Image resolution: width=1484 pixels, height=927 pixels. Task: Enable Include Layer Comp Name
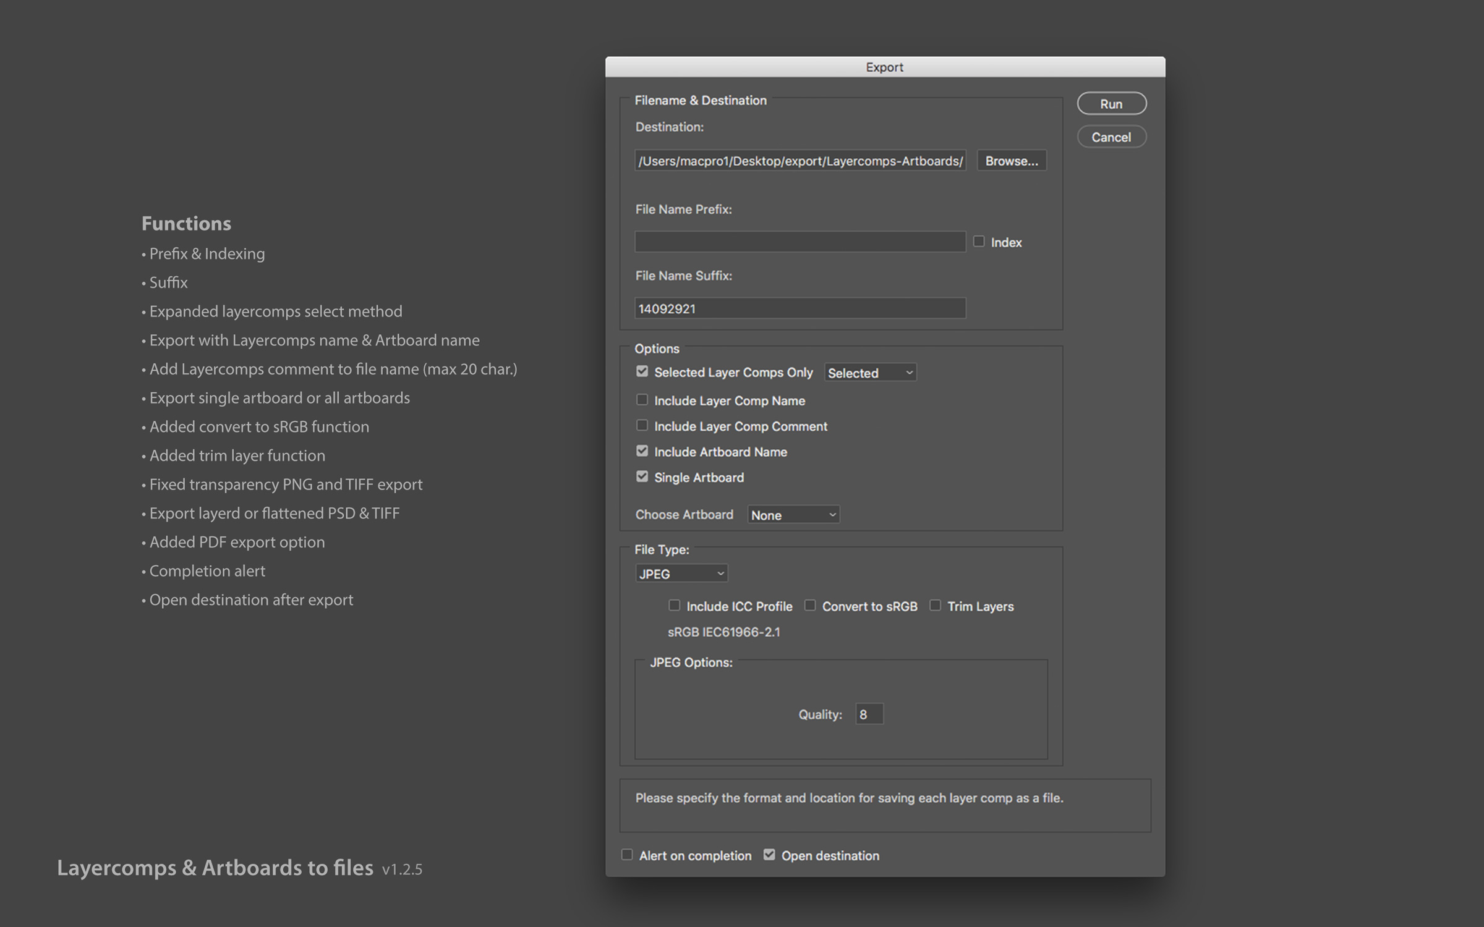pos(642,400)
